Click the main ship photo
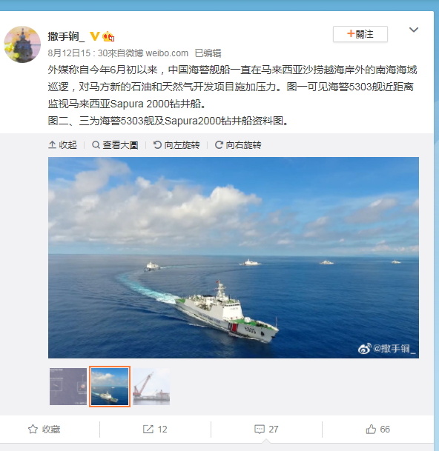Viewport: 439px width, 451px height. click(234, 258)
